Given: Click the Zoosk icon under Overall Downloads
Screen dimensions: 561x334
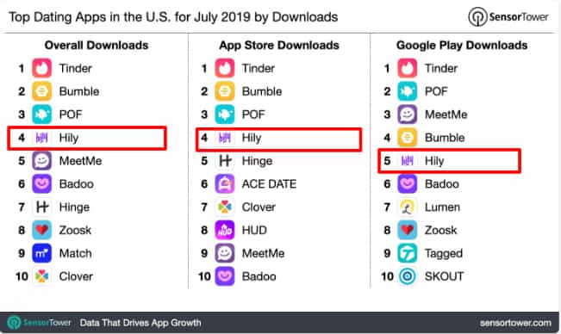Looking at the screenshot, I should (x=42, y=230).
